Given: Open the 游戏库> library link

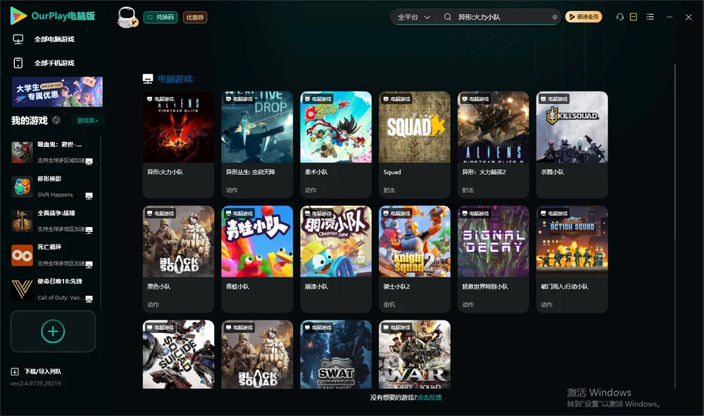Looking at the screenshot, I should [x=87, y=121].
